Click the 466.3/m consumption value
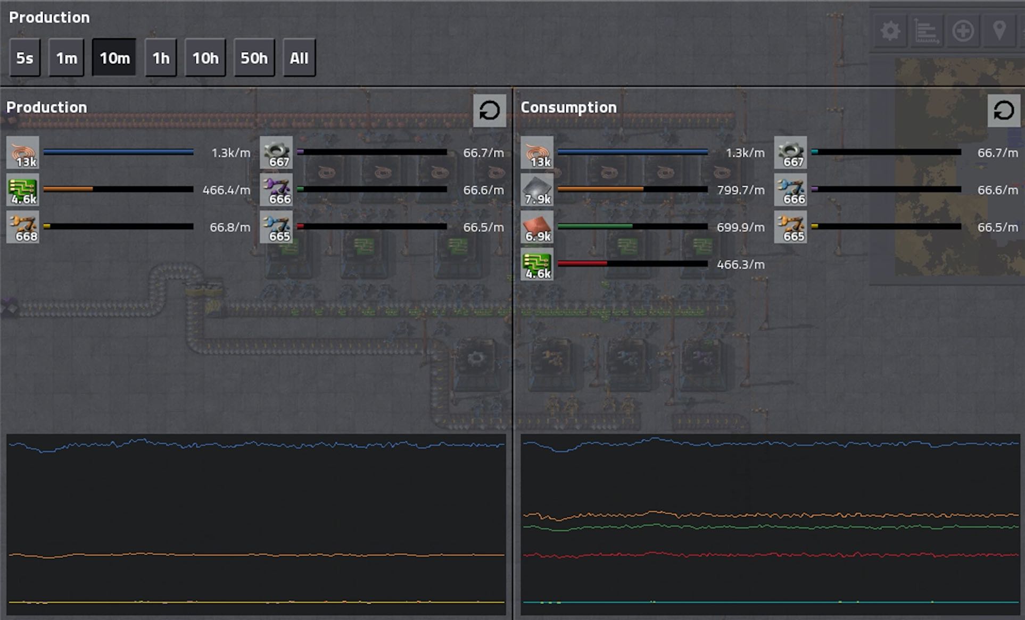The width and height of the screenshot is (1025, 620). [x=741, y=264]
